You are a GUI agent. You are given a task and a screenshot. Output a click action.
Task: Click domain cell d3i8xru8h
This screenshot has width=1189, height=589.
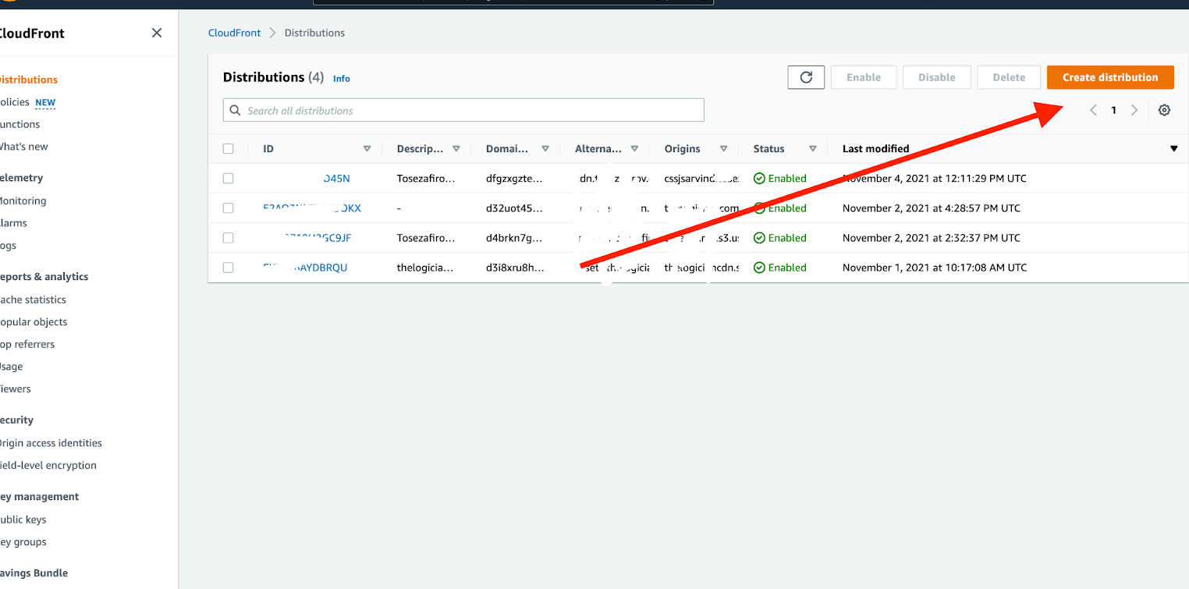pos(513,267)
